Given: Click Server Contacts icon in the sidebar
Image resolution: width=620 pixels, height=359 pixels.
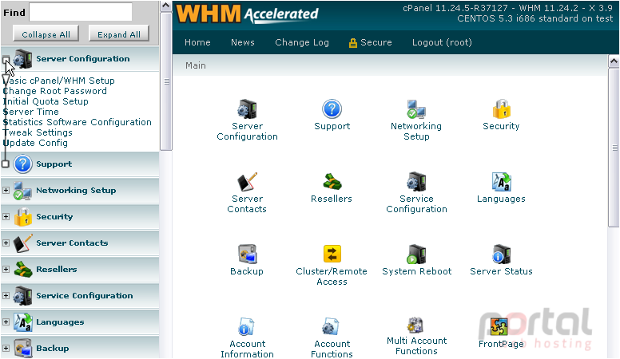Looking at the screenshot, I should click(22, 243).
